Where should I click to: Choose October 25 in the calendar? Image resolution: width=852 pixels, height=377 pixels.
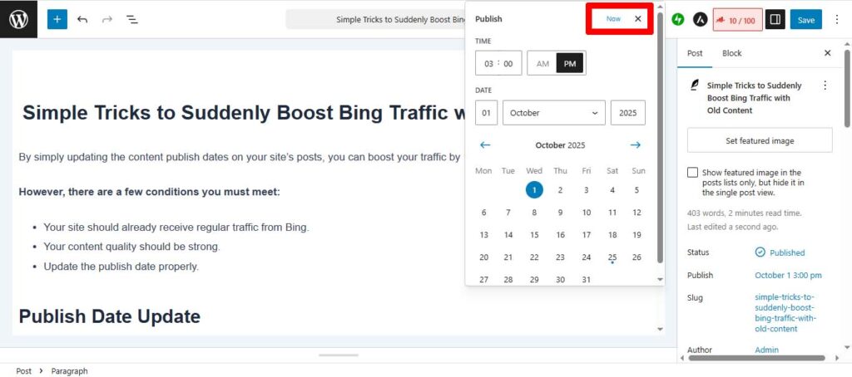[x=612, y=257]
